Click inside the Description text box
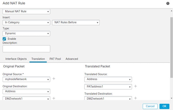Viewport: 173px width, 110px height. coord(26,49)
